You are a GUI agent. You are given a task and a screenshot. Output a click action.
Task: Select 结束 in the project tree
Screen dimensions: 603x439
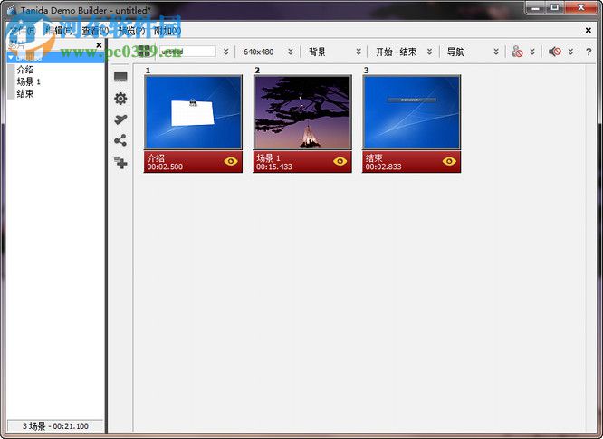pyautogui.click(x=25, y=93)
